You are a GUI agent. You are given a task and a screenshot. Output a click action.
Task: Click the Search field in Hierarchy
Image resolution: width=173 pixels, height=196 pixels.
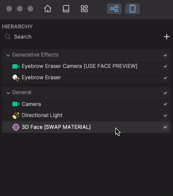(81, 37)
